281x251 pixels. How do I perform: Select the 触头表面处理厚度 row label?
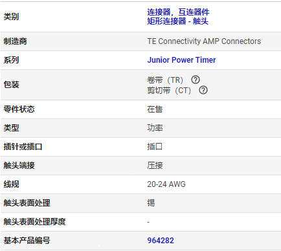click(34, 222)
